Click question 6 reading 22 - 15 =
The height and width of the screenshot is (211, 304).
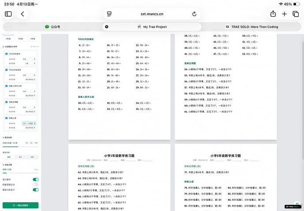[85, 45]
